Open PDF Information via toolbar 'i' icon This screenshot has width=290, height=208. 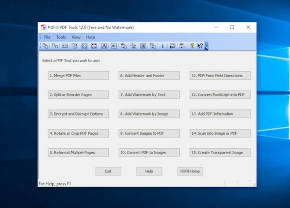(x=162, y=46)
